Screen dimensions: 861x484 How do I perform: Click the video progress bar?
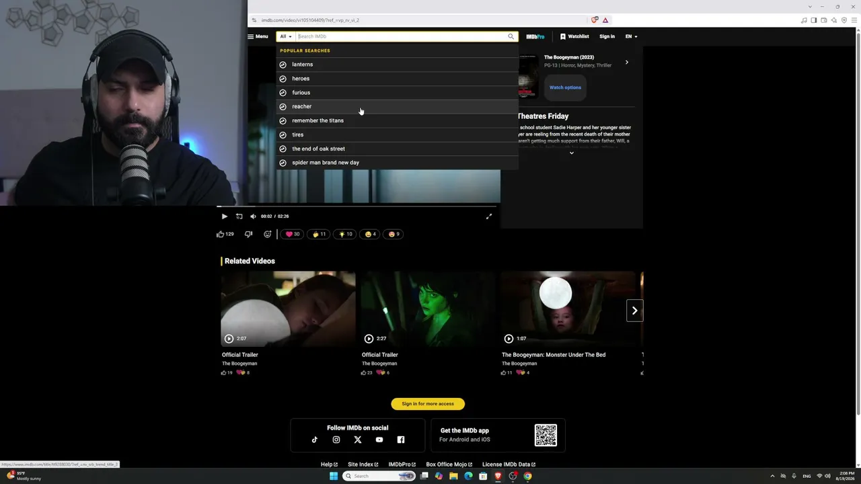[358, 206]
